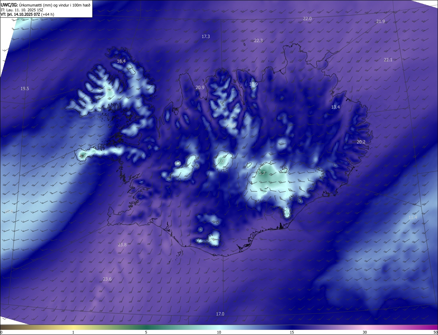438x335 pixels.
Task: Click the map value '20.2'
Action: click(361, 142)
